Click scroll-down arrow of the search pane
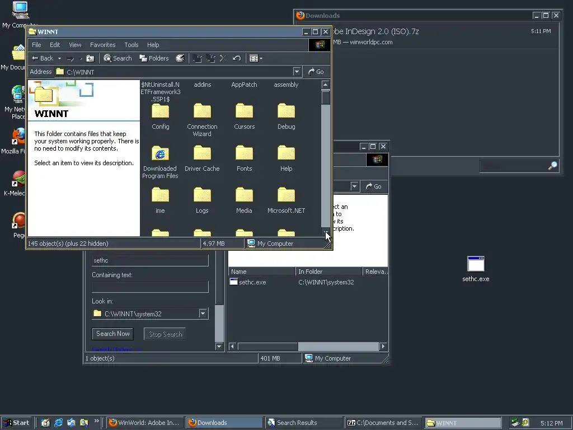This screenshot has height=430, width=573. click(219, 346)
